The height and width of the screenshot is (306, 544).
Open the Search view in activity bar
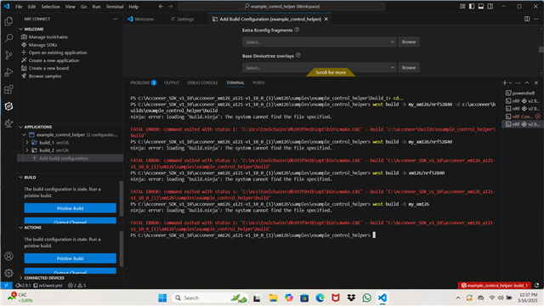click(8, 37)
